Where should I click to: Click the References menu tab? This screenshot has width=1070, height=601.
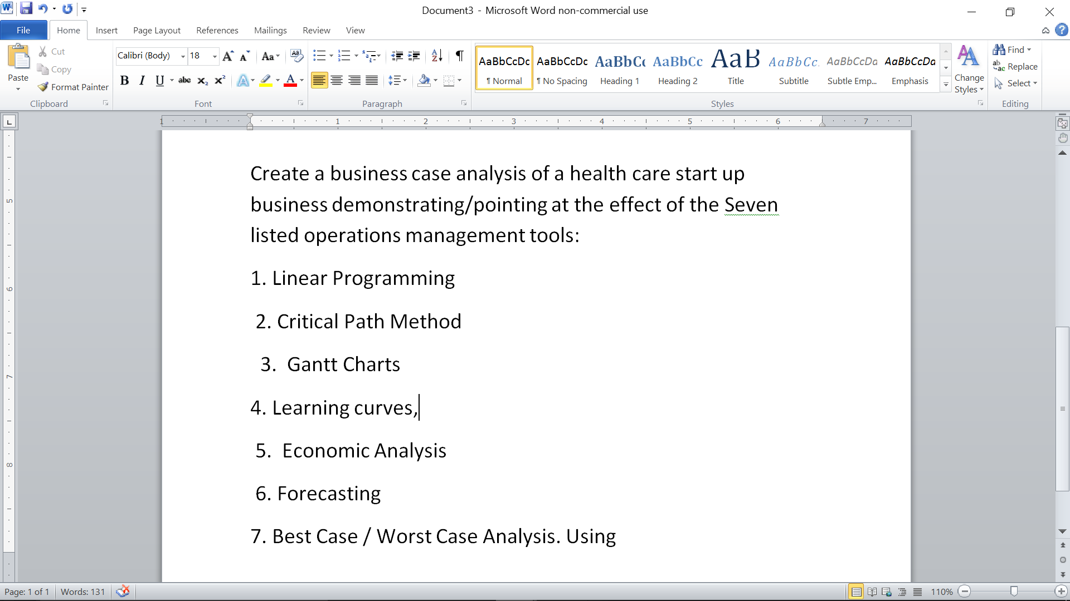click(217, 30)
